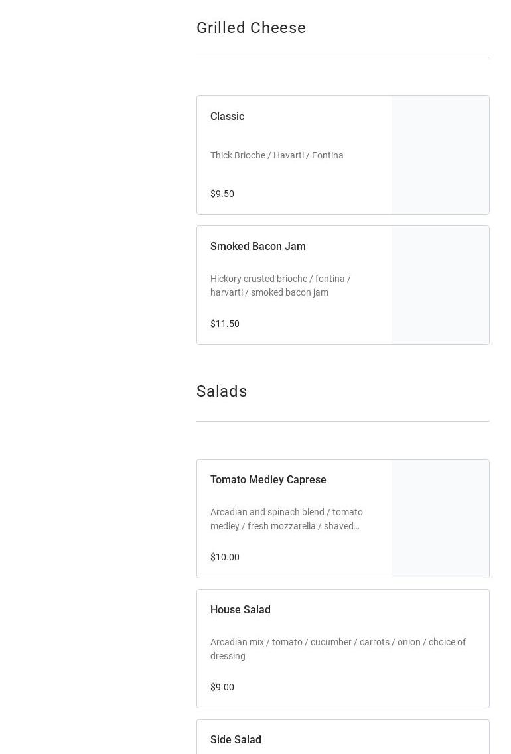
Task: Click the Salads section heading
Action: pos(222,391)
